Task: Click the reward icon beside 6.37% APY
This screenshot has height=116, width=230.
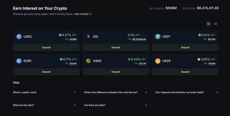Action: pyautogui.click(x=60, y=35)
